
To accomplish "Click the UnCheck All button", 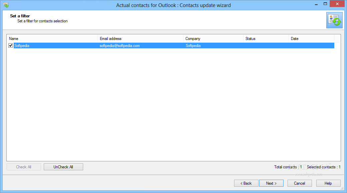I will (63, 167).
